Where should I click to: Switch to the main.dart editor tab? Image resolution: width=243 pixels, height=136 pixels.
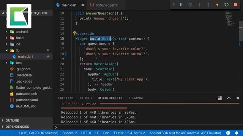69,5
